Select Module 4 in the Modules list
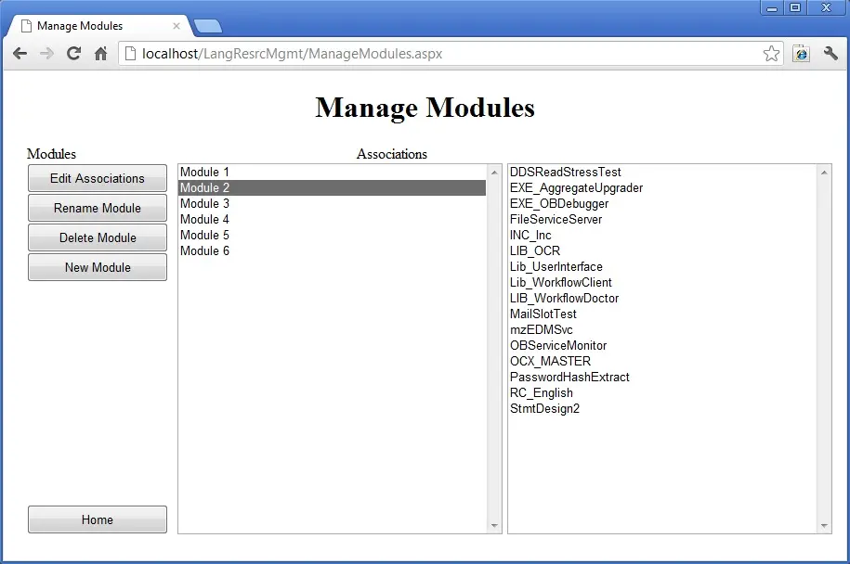The image size is (850, 564). tap(204, 219)
